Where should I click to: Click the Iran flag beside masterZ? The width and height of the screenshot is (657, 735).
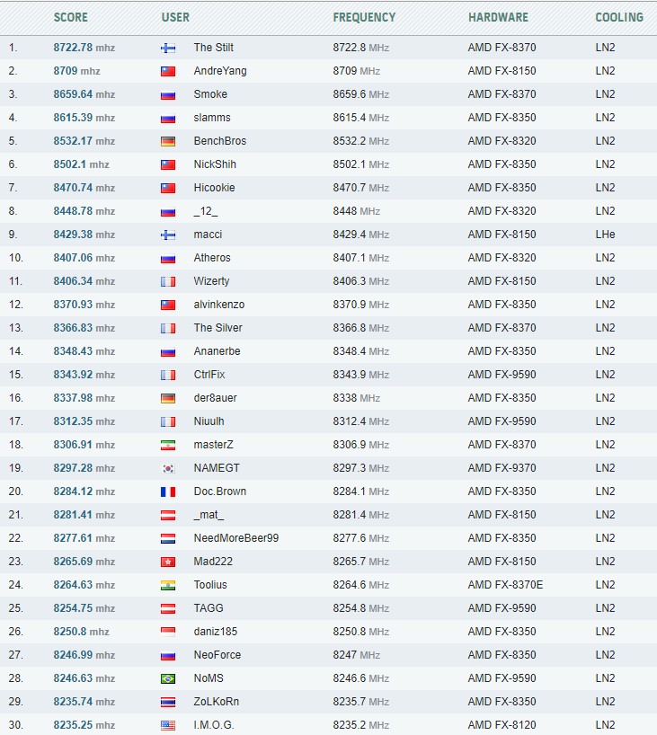(x=168, y=445)
